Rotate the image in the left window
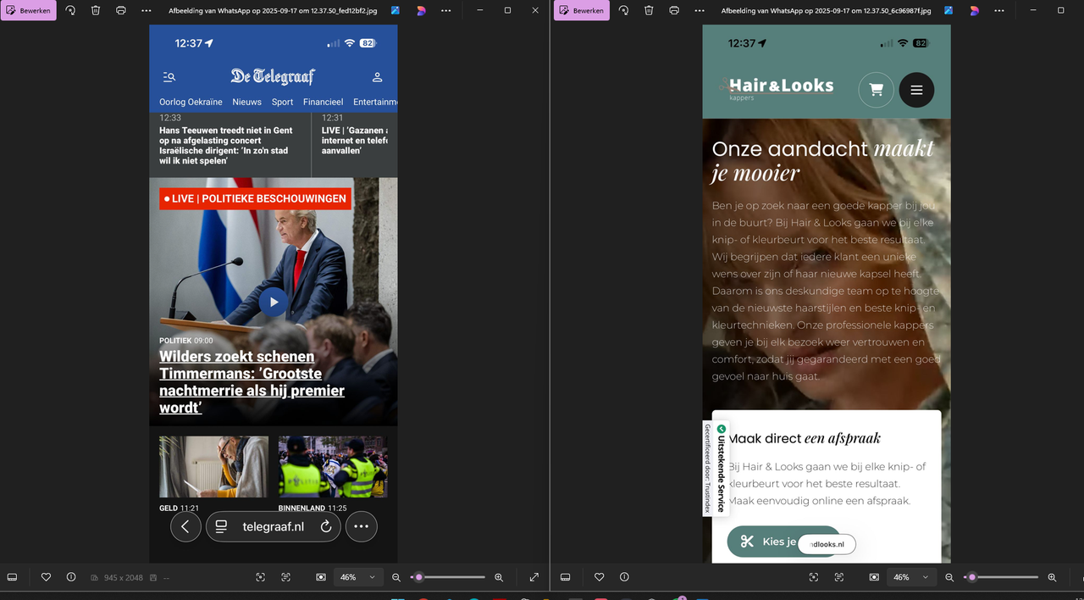1084x600 pixels. pyautogui.click(x=70, y=10)
